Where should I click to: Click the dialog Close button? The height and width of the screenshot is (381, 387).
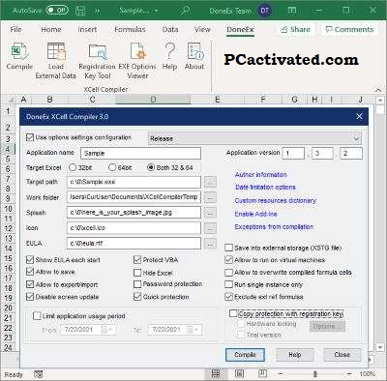tap(342, 355)
